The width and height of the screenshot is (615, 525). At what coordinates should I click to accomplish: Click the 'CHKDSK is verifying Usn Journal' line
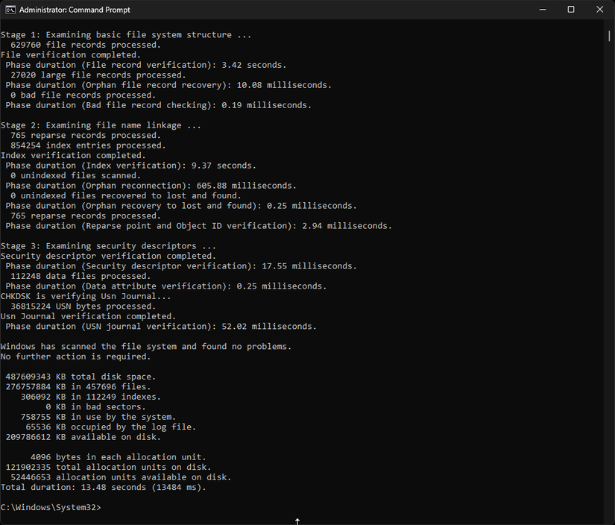pyautogui.click(x=86, y=296)
